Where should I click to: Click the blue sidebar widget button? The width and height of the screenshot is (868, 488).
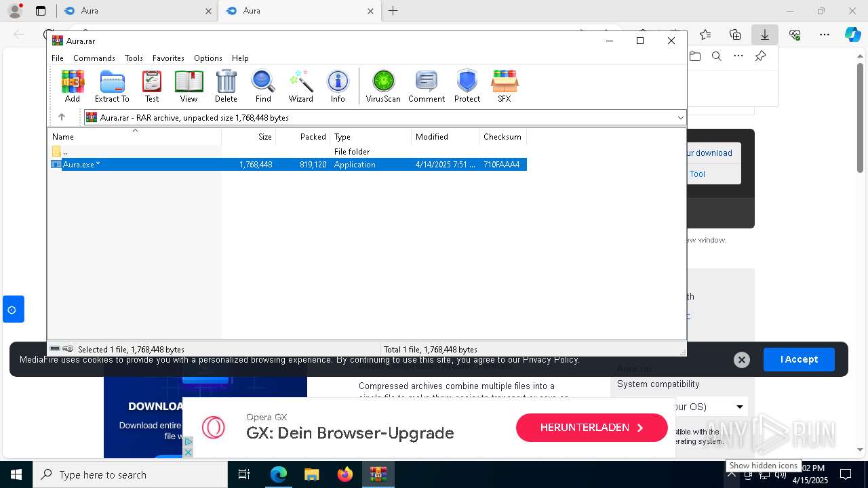13,309
